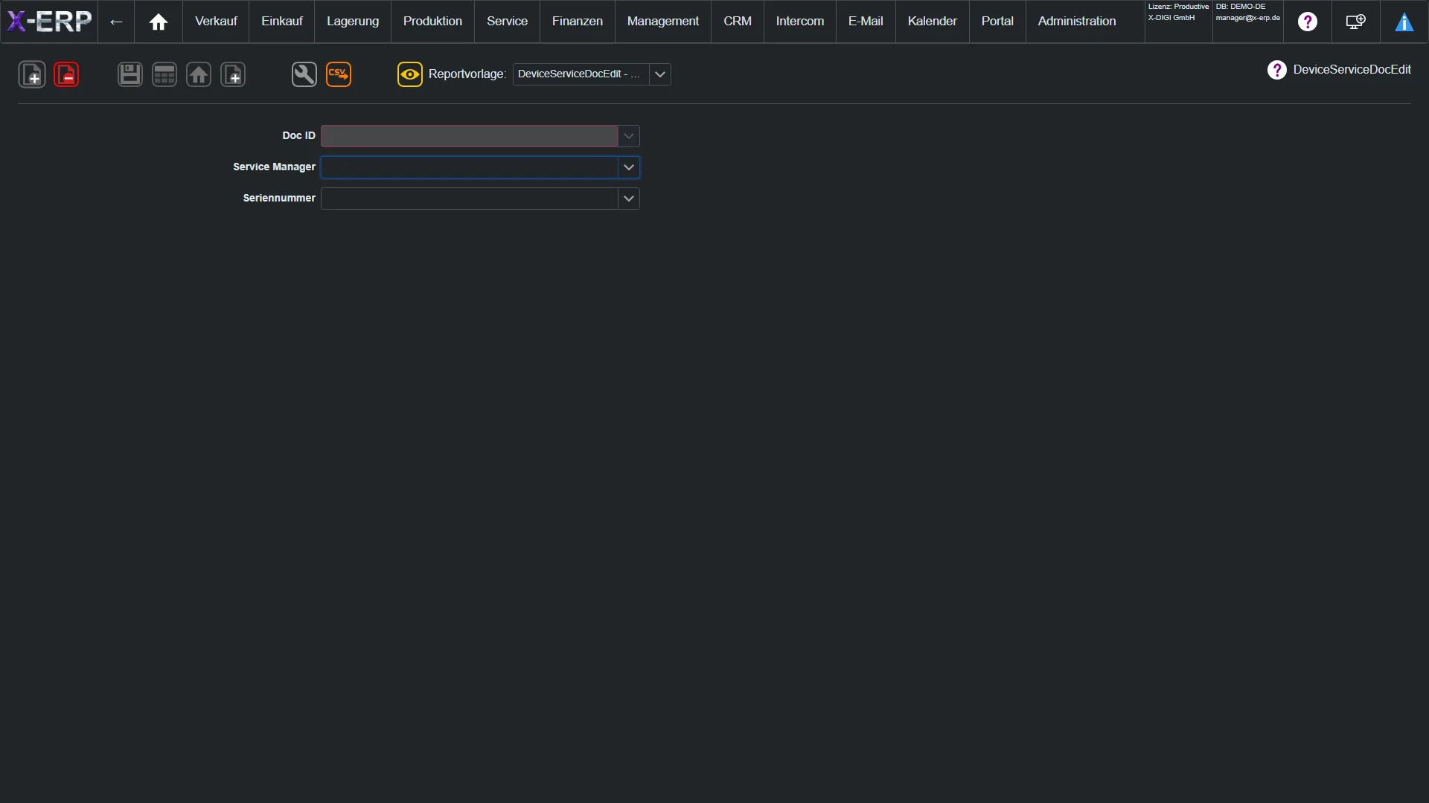This screenshot has width=1429, height=803.
Task: Open the table list view icon
Action: 164,74
